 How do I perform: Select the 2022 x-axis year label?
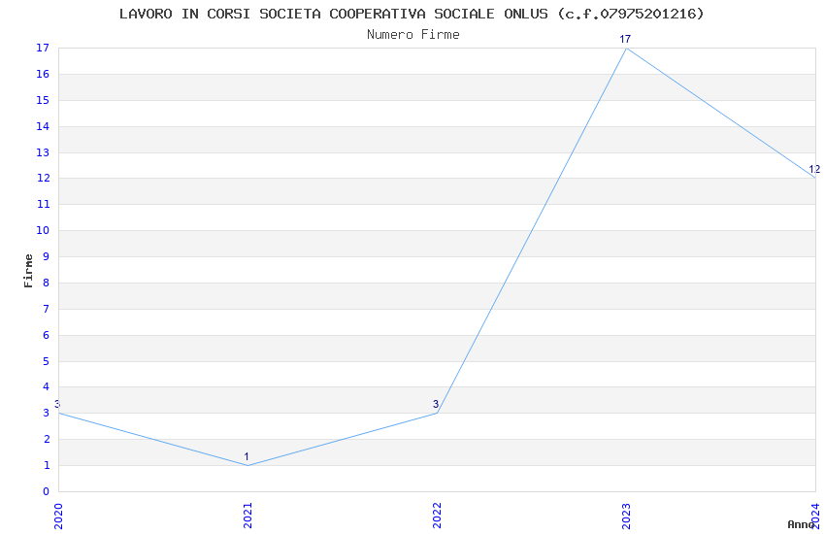(x=437, y=517)
